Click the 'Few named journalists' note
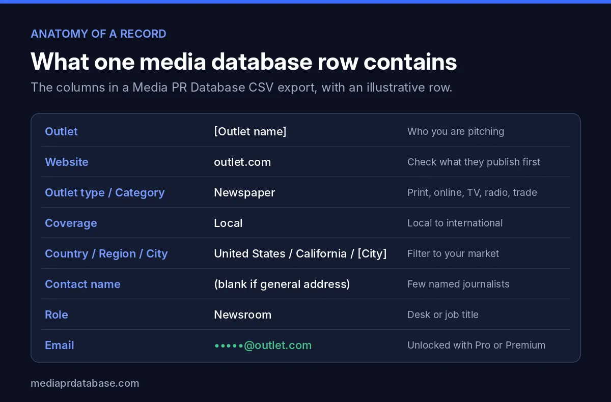This screenshot has width=611, height=402. pyautogui.click(x=458, y=284)
